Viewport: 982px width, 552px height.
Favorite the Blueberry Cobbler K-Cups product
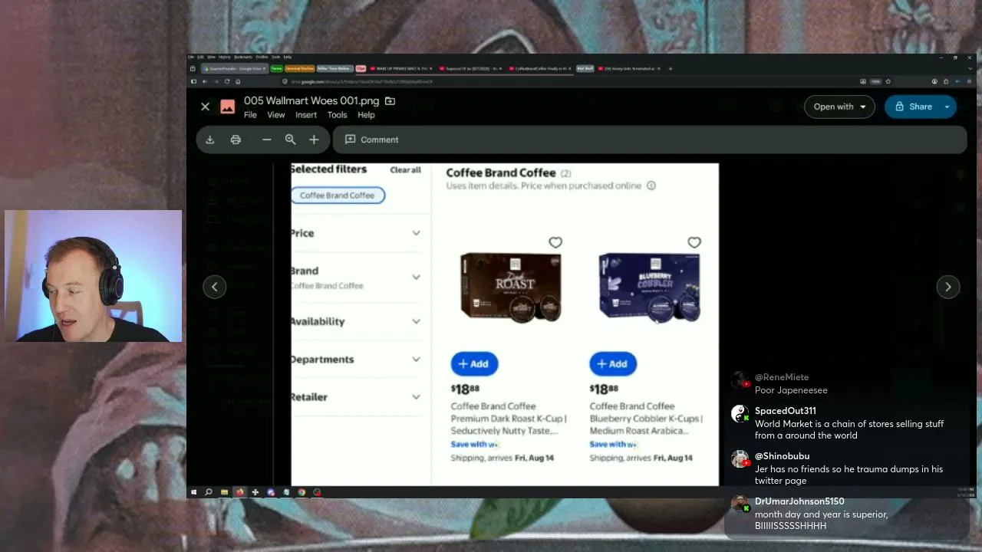694,242
